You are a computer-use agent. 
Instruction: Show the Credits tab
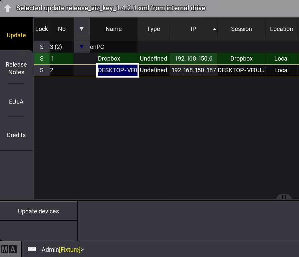pyautogui.click(x=16, y=135)
